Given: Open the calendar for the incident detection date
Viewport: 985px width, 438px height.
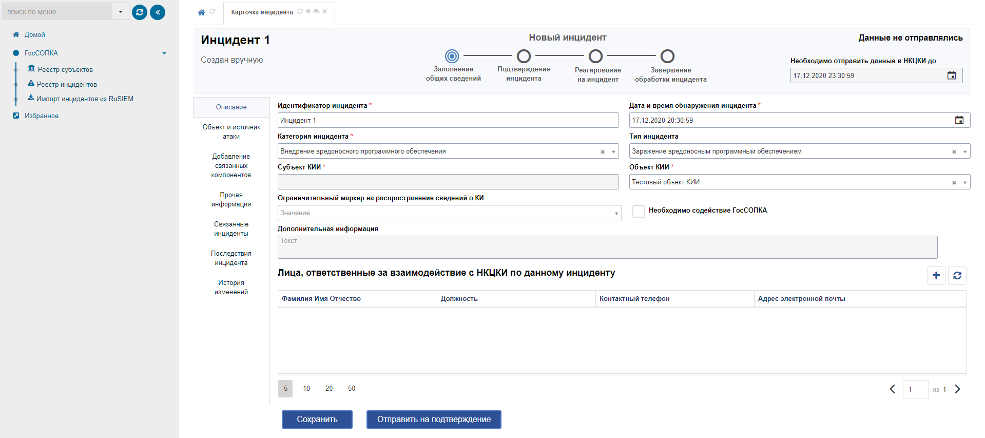Looking at the screenshot, I should (x=959, y=120).
